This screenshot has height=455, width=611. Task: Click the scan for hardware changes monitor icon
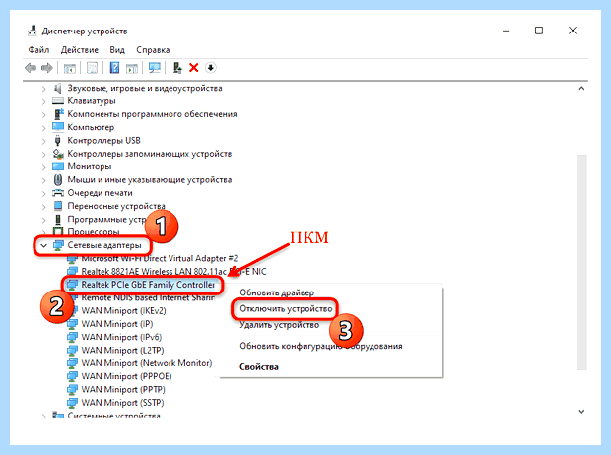pos(155,68)
